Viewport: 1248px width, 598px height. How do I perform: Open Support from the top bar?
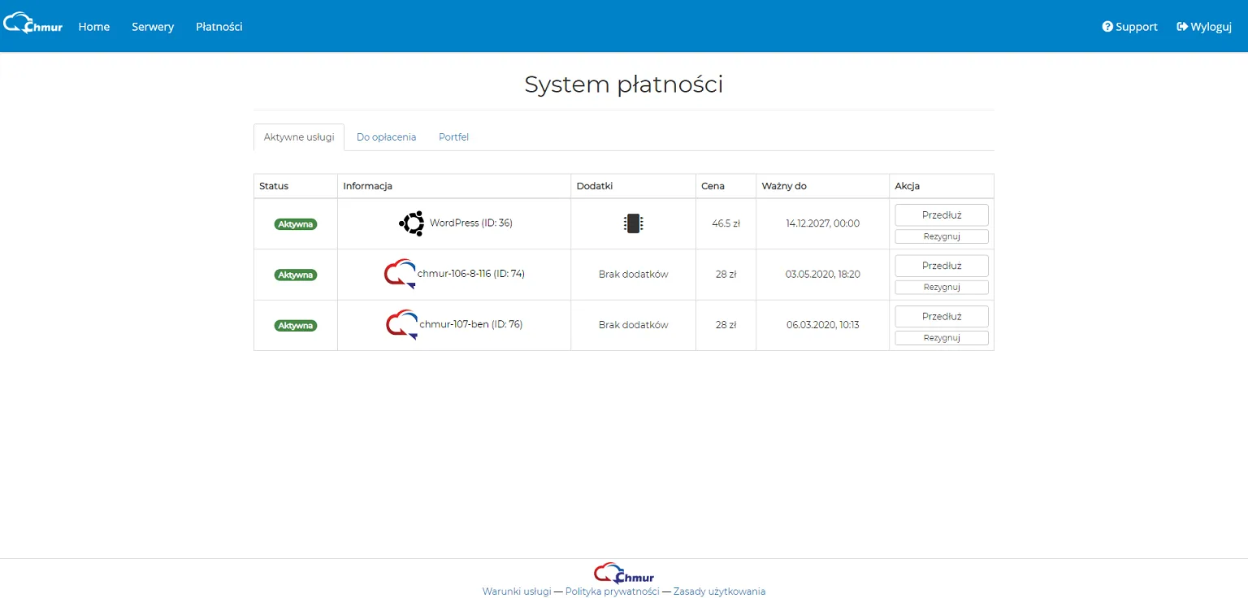1129,27
